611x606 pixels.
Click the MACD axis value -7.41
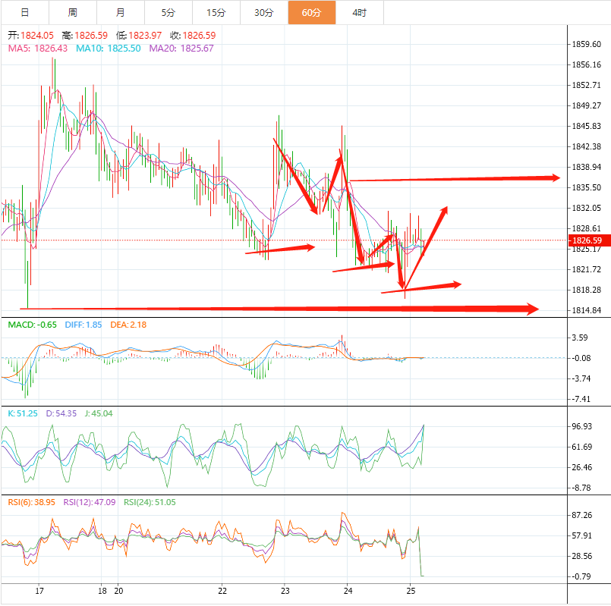[581, 399]
